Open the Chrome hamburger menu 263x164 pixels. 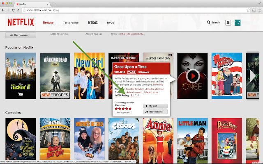(260, 10)
